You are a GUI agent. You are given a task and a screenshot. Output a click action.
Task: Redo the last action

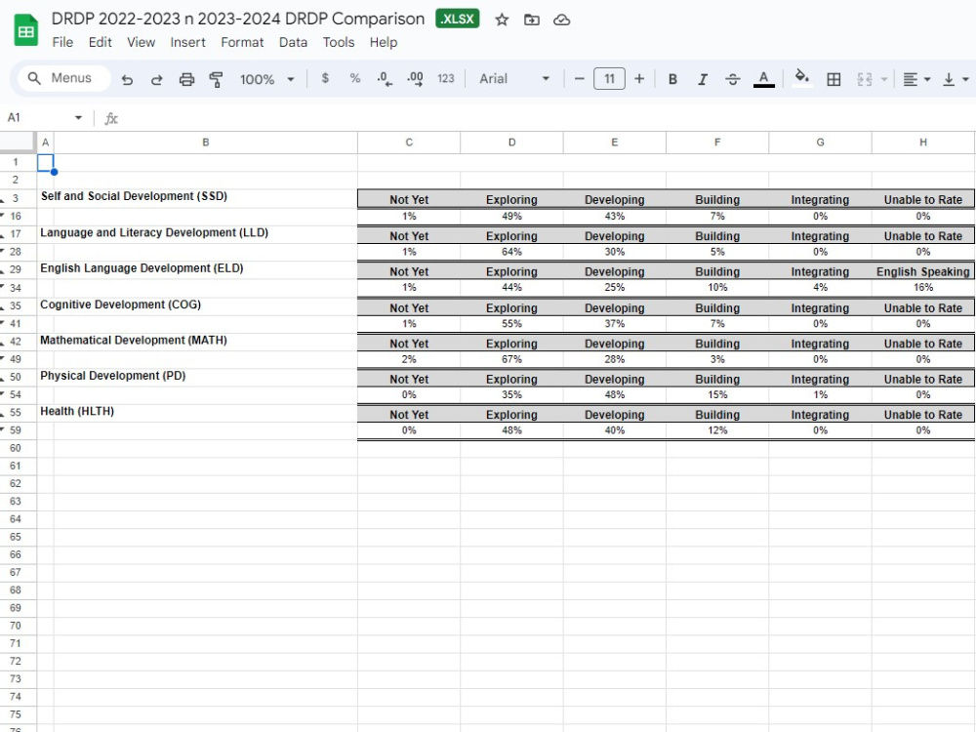157,79
